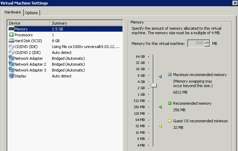Switch to the Hardware tab
Viewport: 238px width, 151px height.
coord(13,12)
